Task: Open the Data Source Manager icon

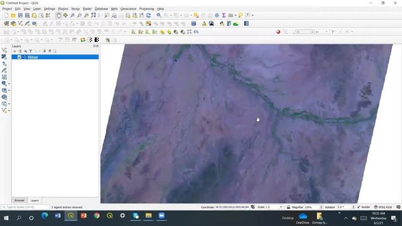Action: pyautogui.click(x=6, y=24)
